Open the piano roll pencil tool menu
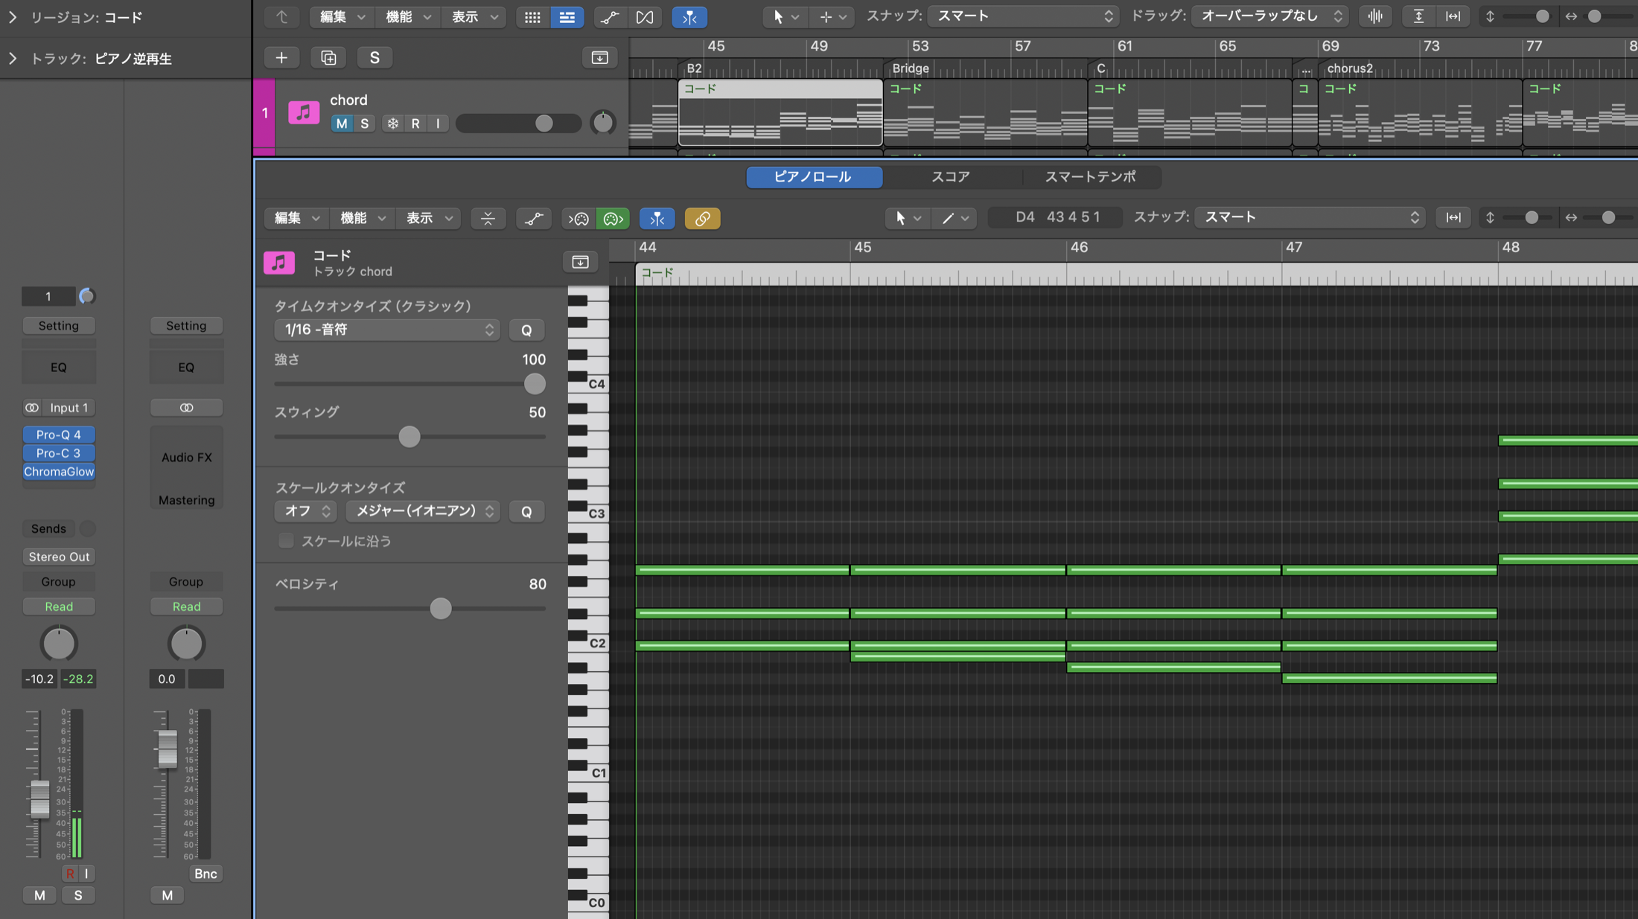Screen dimensions: 1638x919 click(x=955, y=218)
